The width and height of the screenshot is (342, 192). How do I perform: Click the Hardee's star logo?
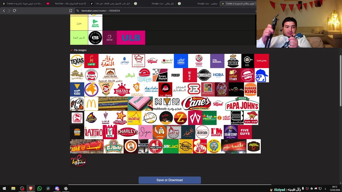coord(120,118)
